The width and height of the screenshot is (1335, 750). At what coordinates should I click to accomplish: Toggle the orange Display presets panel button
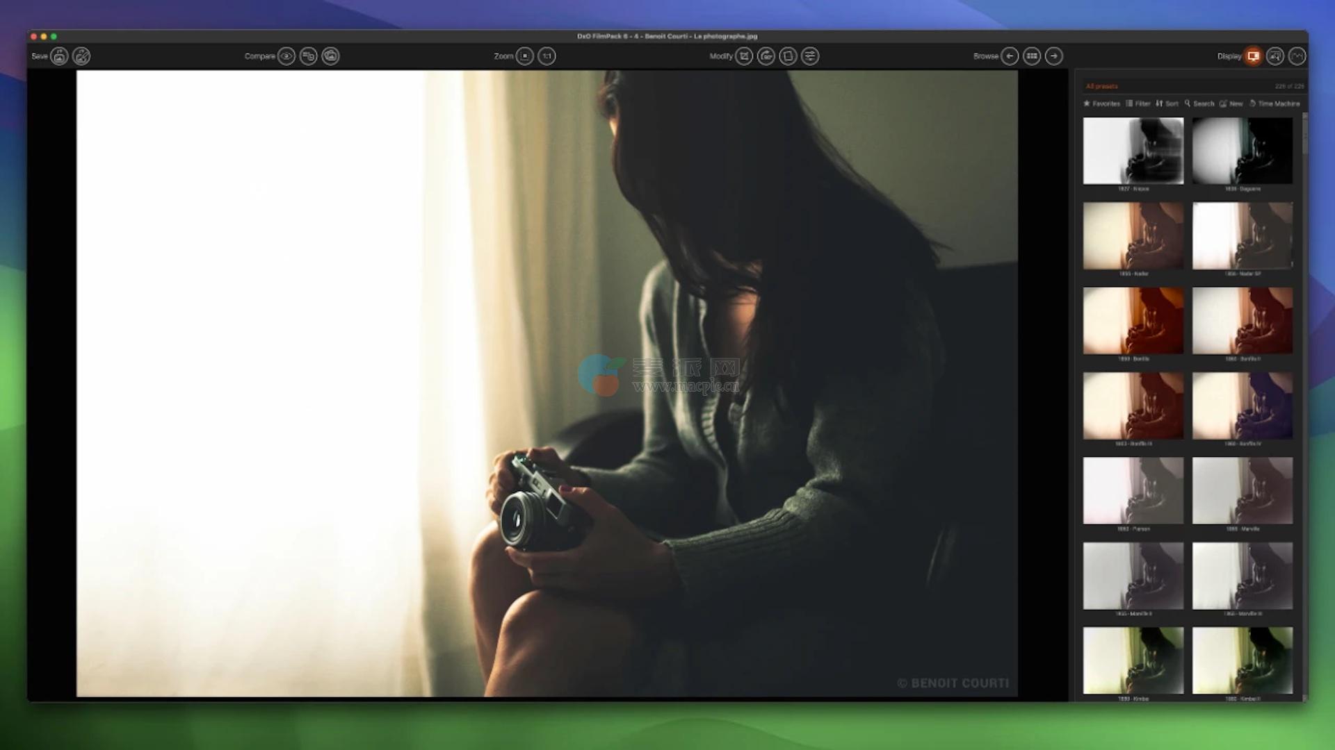pos(1253,56)
